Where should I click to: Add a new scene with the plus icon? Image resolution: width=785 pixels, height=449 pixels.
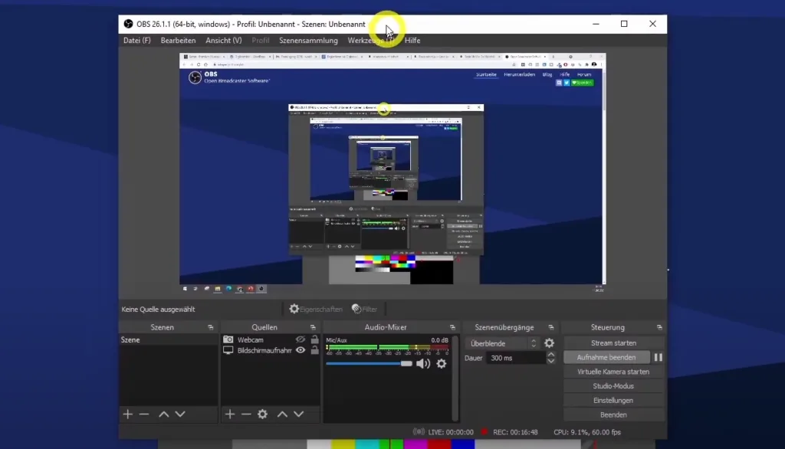pyautogui.click(x=128, y=414)
